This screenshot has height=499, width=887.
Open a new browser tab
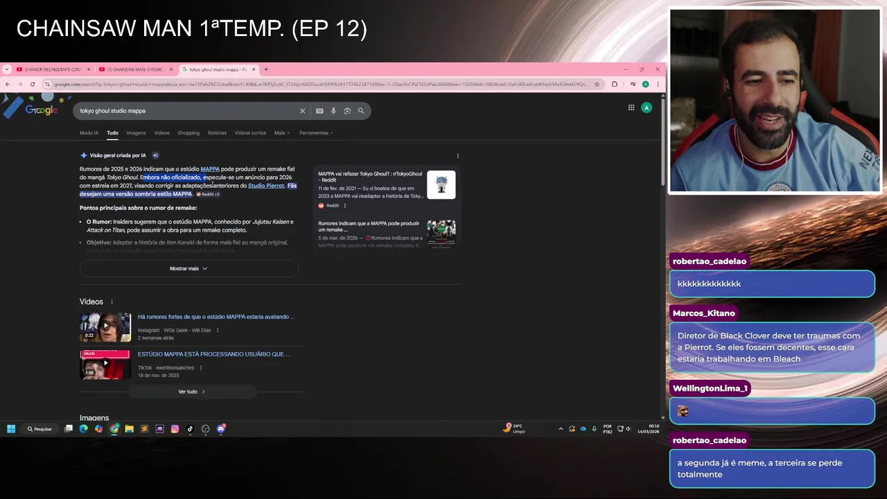pyautogui.click(x=266, y=69)
